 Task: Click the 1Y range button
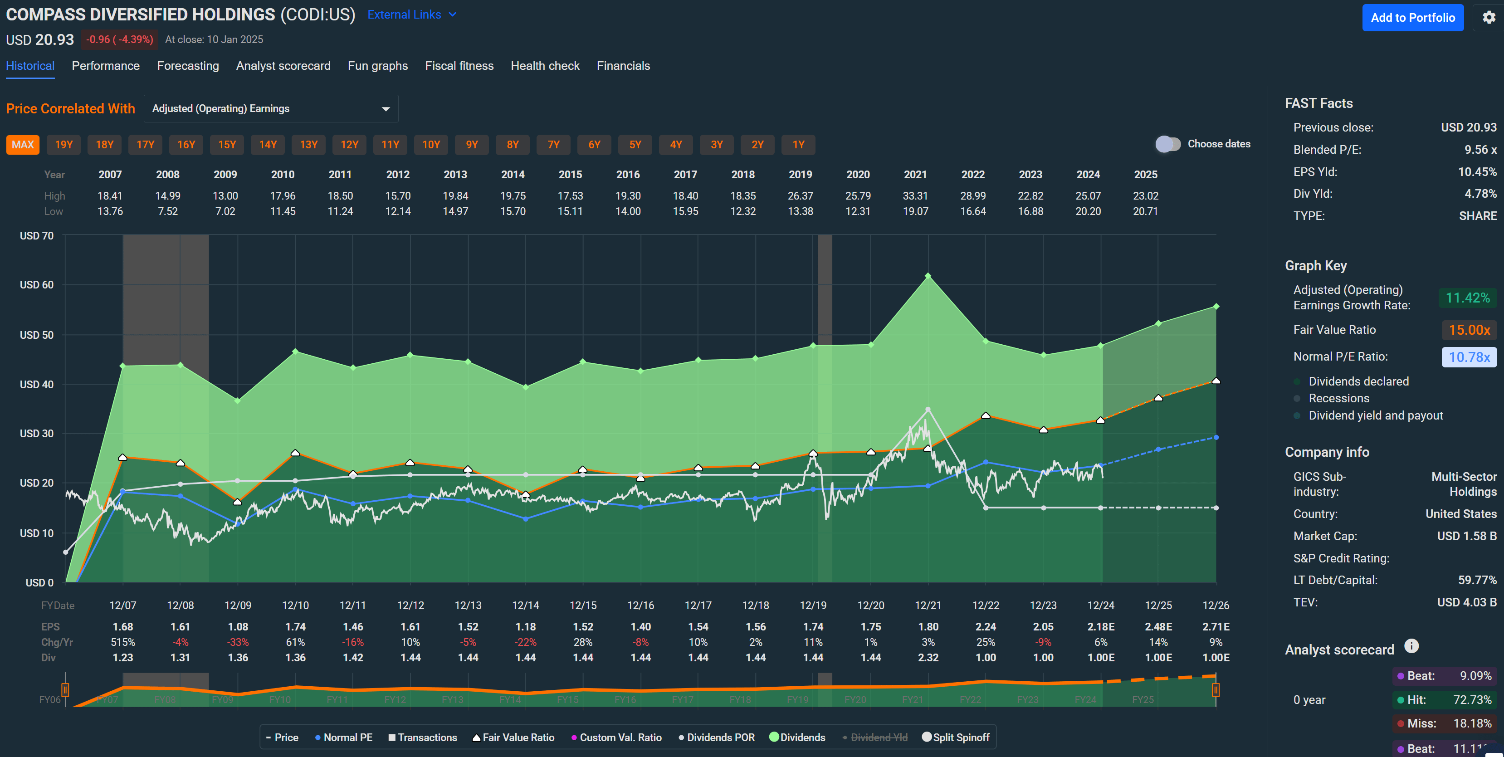point(798,144)
